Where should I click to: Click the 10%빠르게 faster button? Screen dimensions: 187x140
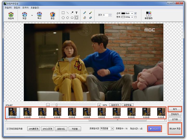tap(34, 129)
